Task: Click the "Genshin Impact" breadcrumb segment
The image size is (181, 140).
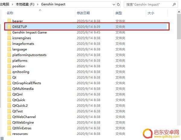Action: point(53,5)
